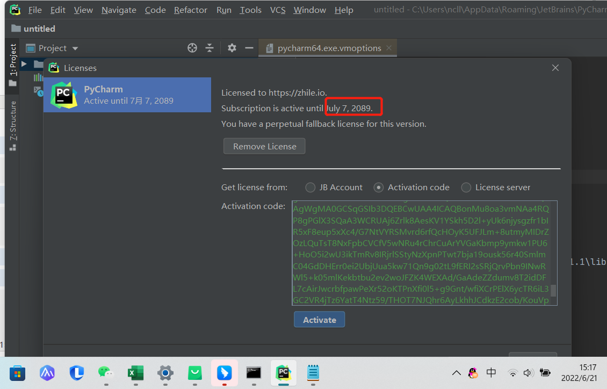Click the PyCharm product logo in license list
The width and height of the screenshot is (607, 389).
pyautogui.click(x=64, y=95)
